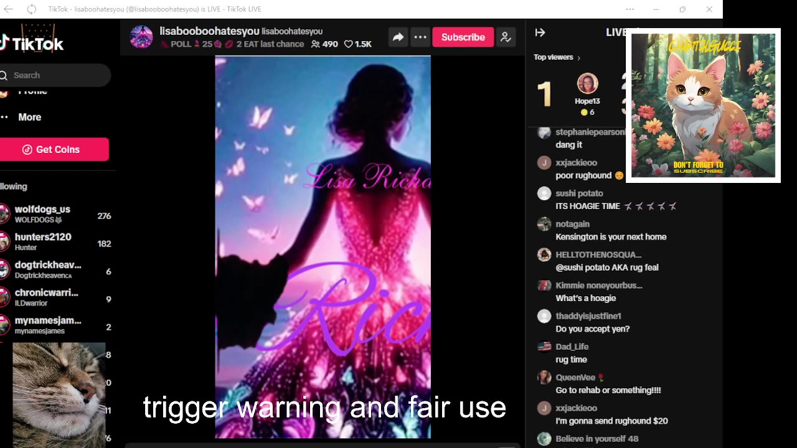The width and height of the screenshot is (797, 448).
Task: Click the viewer count 490 icon
Action: 315,44
